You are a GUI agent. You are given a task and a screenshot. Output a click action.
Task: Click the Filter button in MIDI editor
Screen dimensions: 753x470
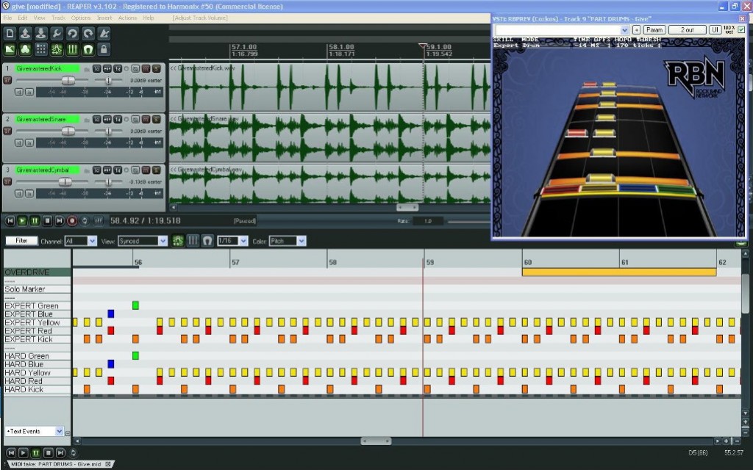(21, 241)
